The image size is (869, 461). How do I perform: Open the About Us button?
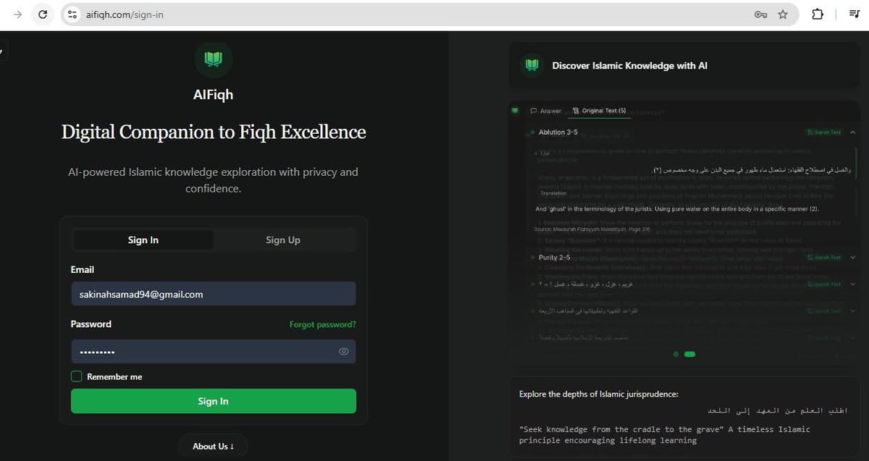tap(213, 447)
